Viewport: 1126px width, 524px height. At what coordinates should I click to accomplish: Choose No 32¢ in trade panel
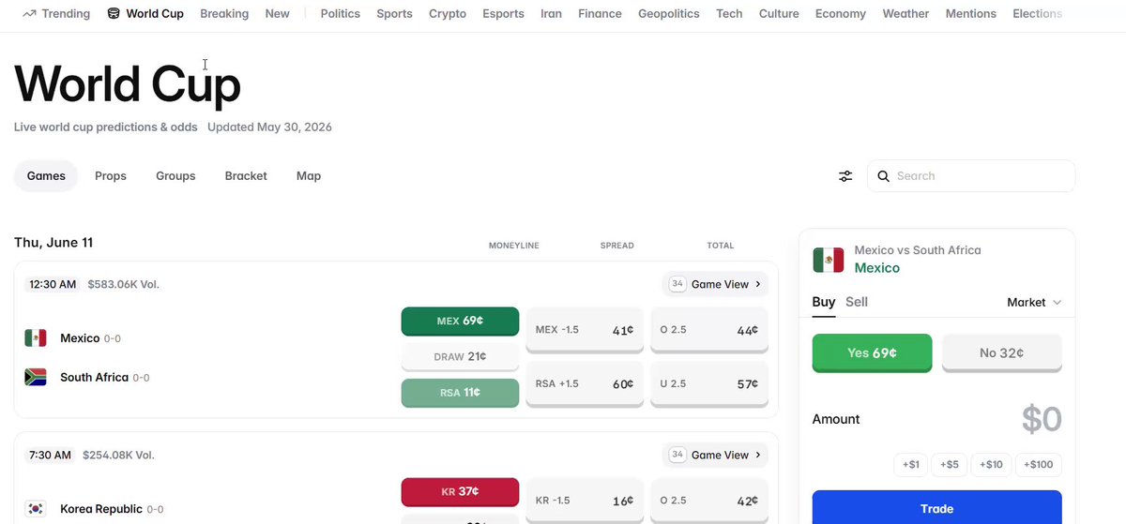coord(1001,353)
